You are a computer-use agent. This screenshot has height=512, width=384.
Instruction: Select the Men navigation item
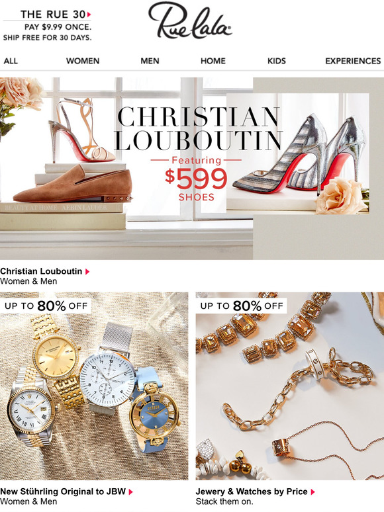pyautogui.click(x=150, y=61)
